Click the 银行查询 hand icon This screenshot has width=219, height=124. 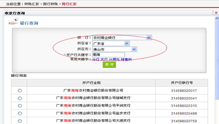(13, 22)
